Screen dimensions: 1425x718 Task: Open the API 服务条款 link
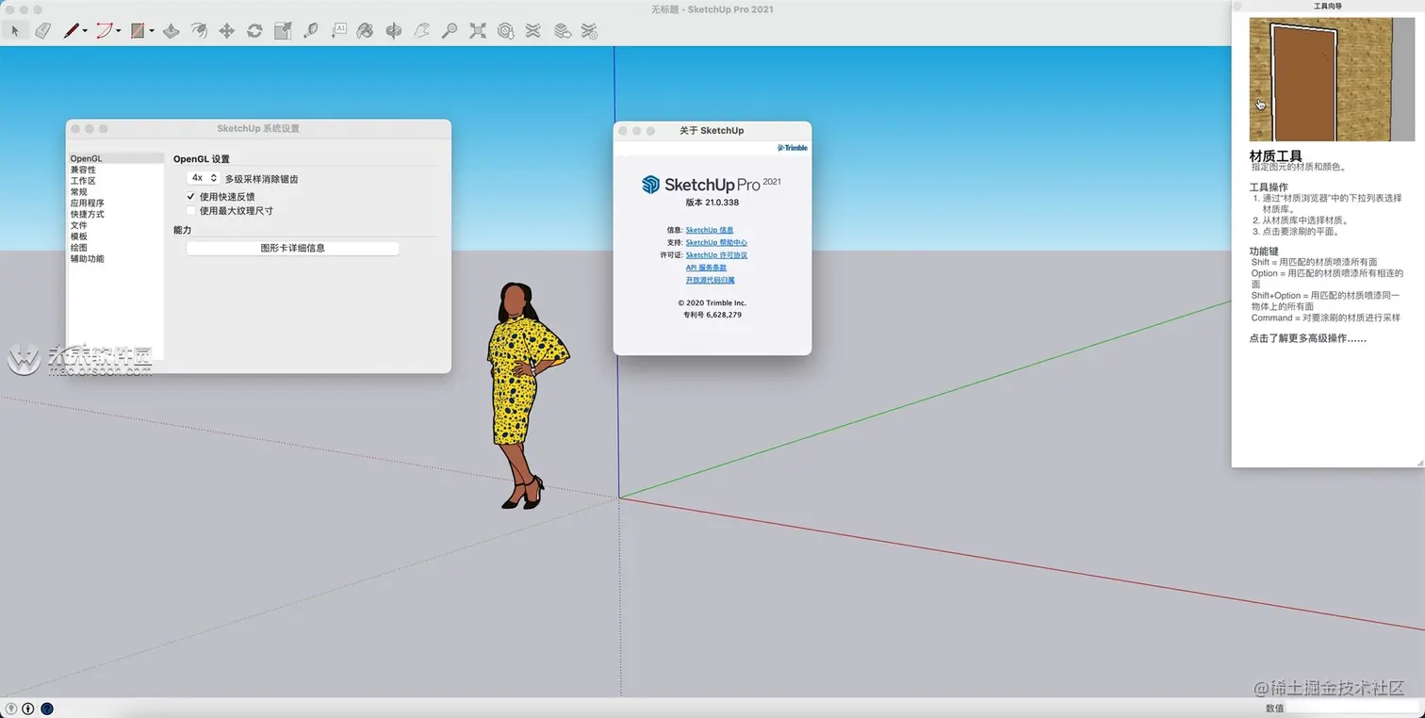click(706, 268)
